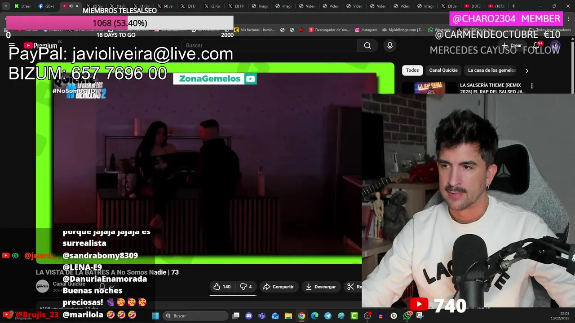Focus the YouTube Buscar search field
This screenshot has height=323, width=575.
(x=270, y=45)
